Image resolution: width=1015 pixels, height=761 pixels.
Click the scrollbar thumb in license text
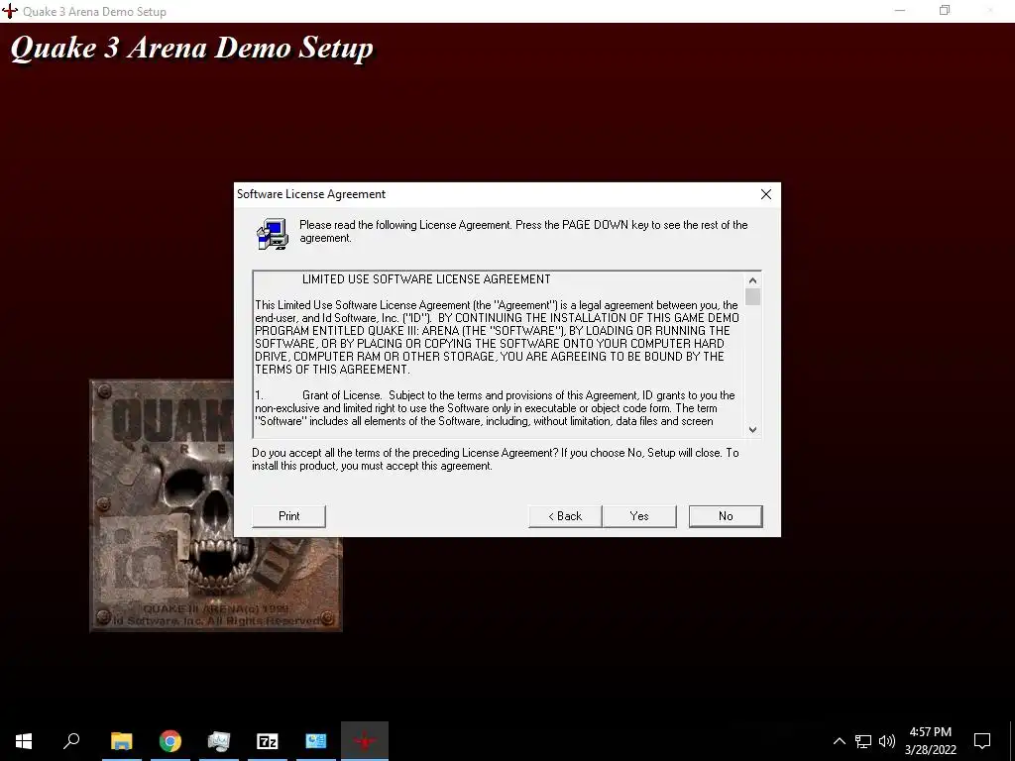(752, 296)
